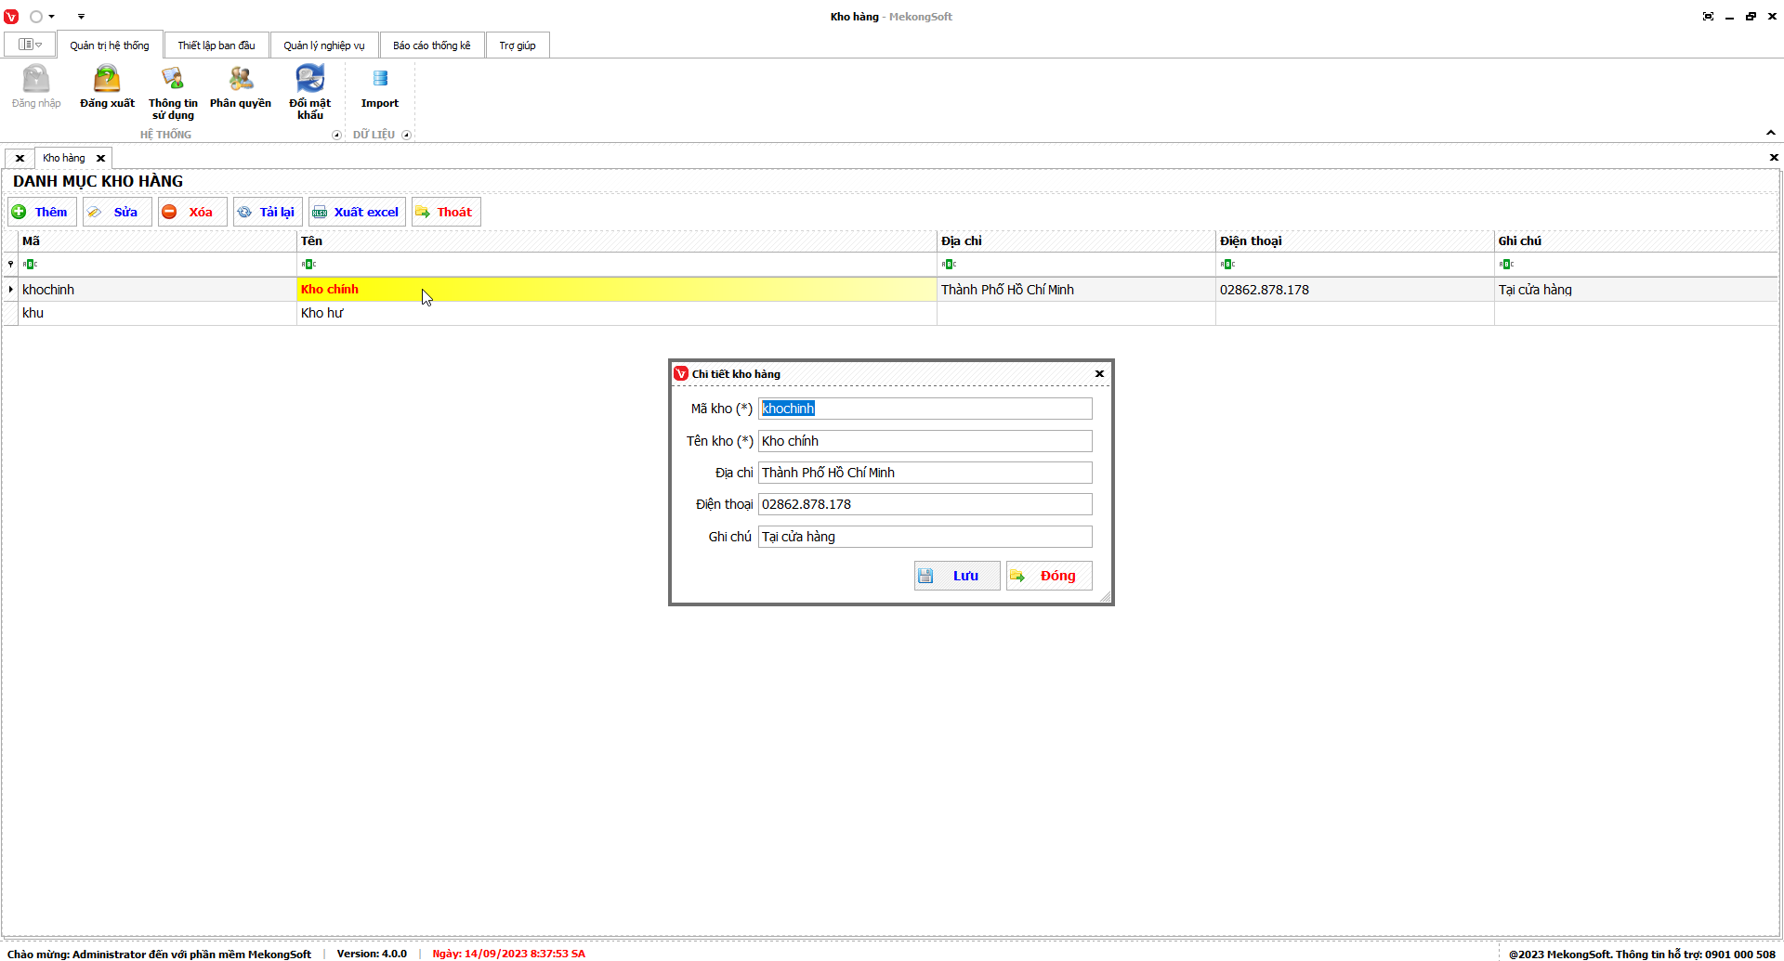Click 'Version: 4.0.0' in the status bar
1784x961 pixels.
(x=372, y=954)
